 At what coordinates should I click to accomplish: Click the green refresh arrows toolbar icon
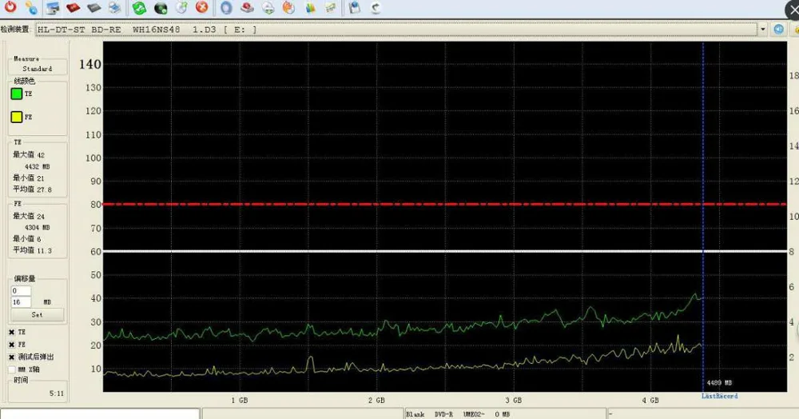[x=139, y=8]
